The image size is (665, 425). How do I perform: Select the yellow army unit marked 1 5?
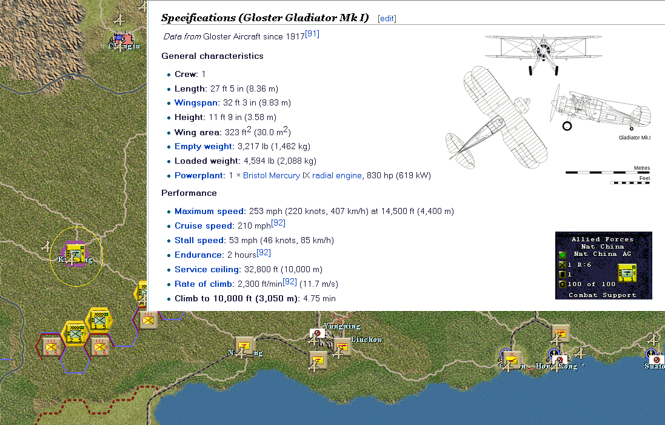[x=99, y=320]
